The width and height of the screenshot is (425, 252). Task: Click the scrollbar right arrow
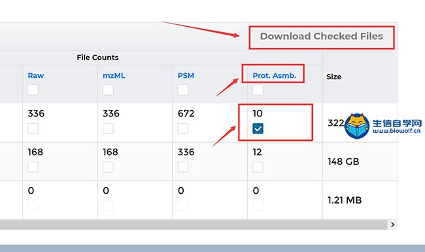click(x=392, y=225)
